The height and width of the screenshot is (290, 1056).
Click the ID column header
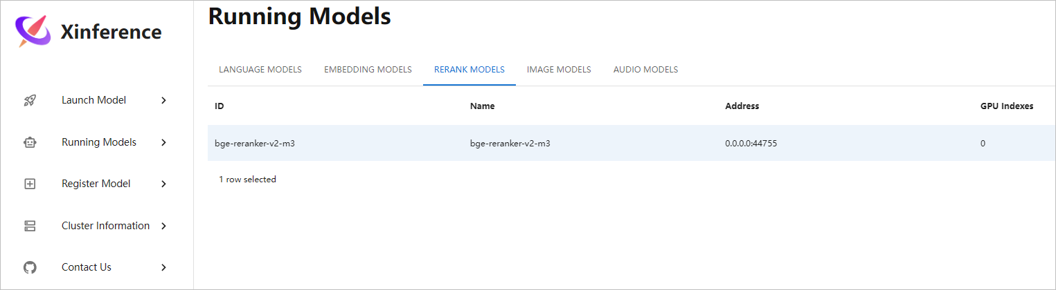click(x=220, y=106)
